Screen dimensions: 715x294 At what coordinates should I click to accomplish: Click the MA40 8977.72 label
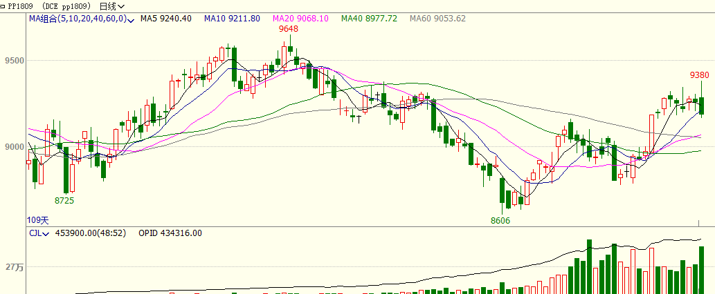coord(370,19)
